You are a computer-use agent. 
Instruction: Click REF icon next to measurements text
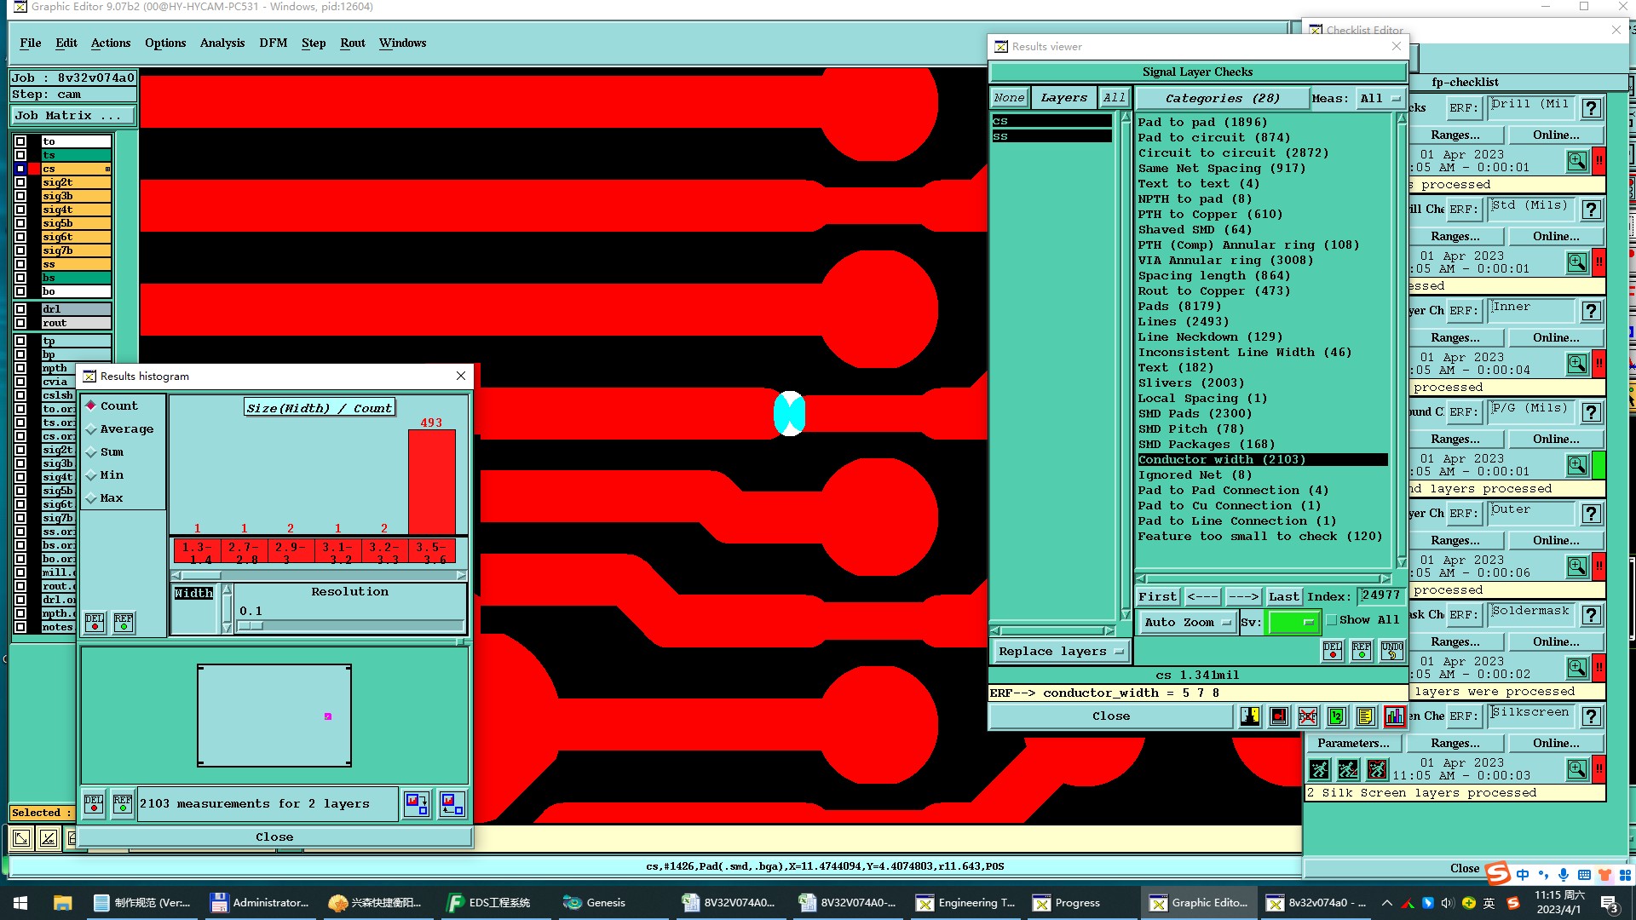(x=123, y=803)
